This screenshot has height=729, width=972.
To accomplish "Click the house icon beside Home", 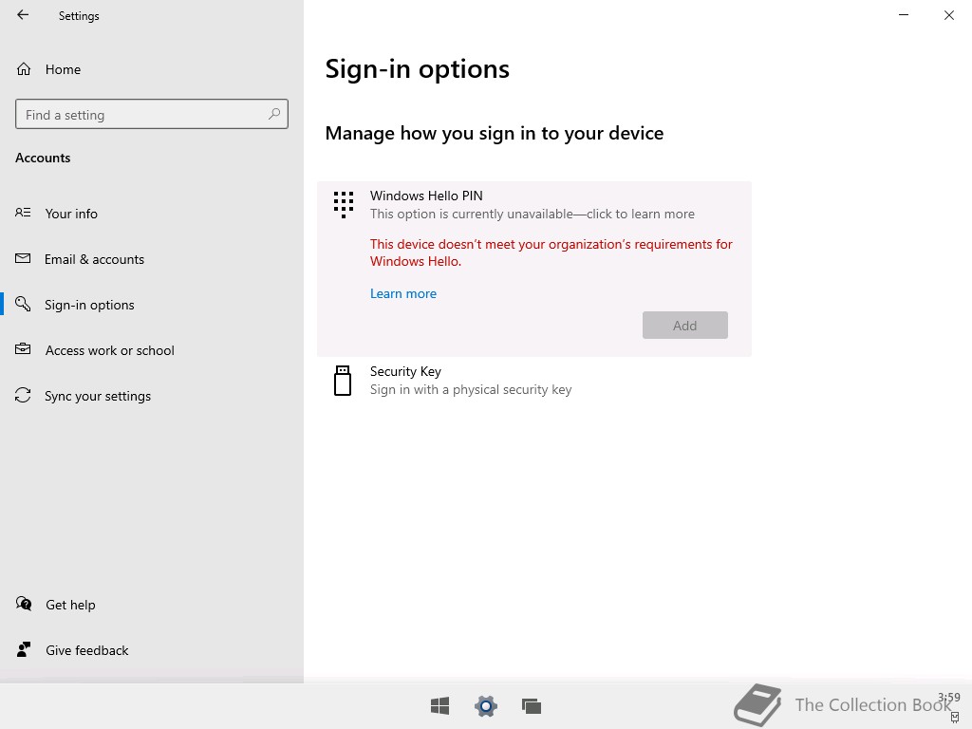I will pyautogui.click(x=24, y=68).
